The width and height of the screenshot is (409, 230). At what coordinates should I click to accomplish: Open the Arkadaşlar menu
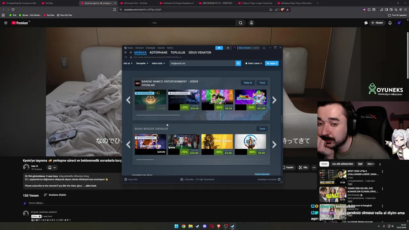[150, 48]
